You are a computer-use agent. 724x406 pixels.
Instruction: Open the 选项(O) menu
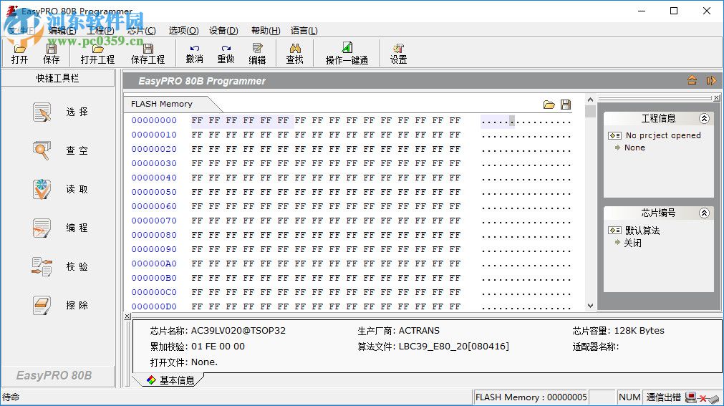tap(183, 31)
